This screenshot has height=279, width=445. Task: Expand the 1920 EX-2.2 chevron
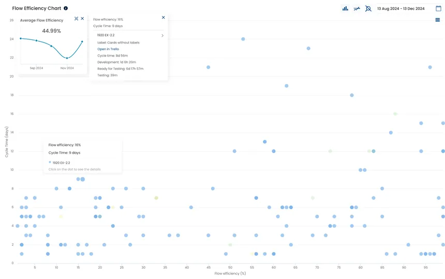162,36
